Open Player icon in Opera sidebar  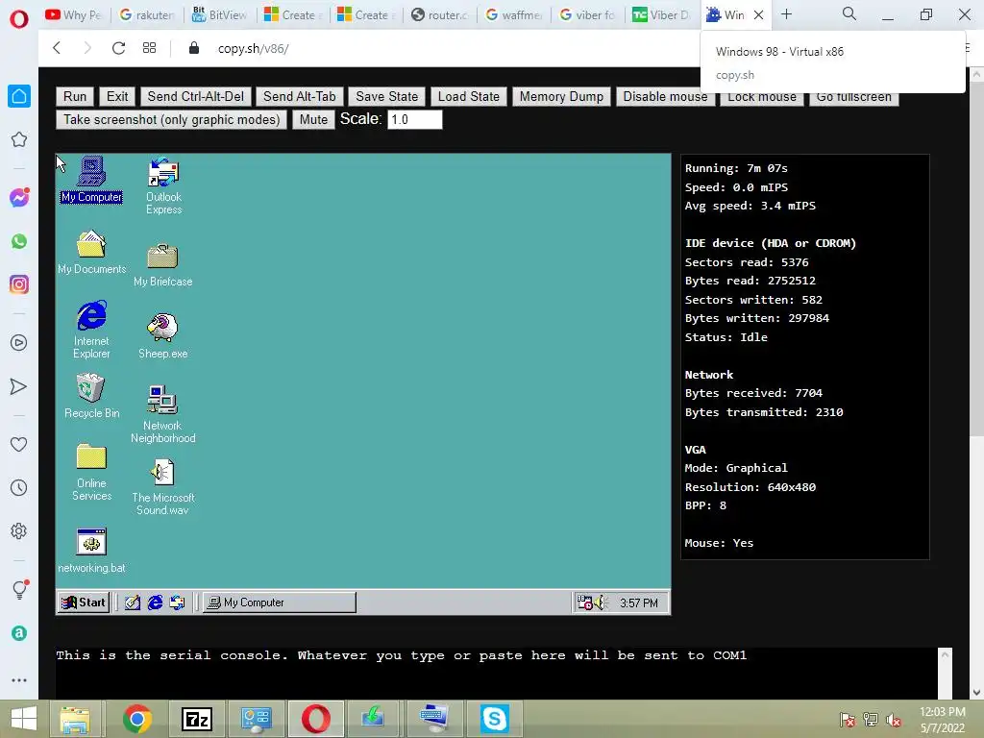click(x=19, y=343)
